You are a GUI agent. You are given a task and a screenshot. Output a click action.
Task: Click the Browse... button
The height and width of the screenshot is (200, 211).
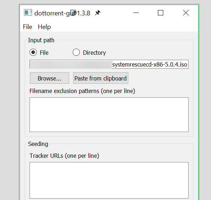[50, 78]
